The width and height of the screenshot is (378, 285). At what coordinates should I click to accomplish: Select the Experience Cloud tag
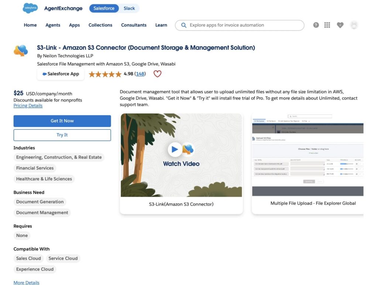[x=35, y=269]
